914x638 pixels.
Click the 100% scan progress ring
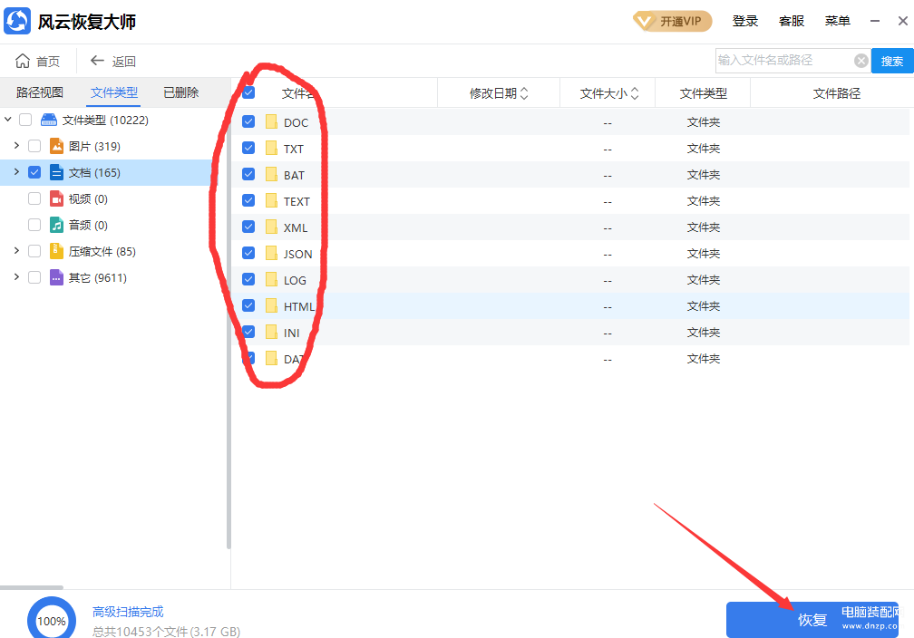point(52,620)
